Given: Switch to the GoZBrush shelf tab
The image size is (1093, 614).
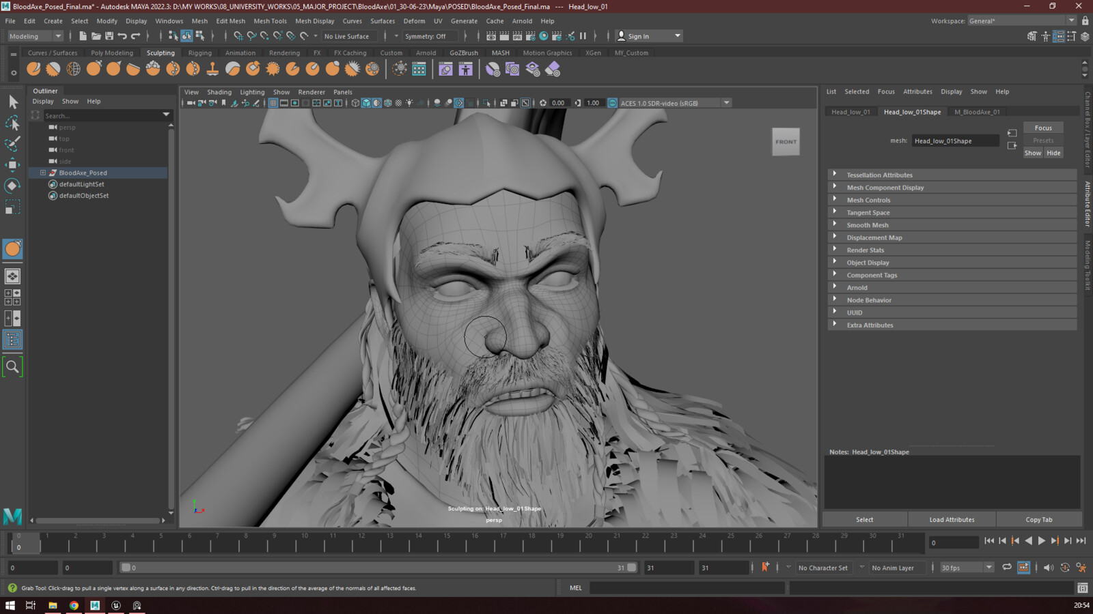Looking at the screenshot, I should pyautogui.click(x=464, y=53).
